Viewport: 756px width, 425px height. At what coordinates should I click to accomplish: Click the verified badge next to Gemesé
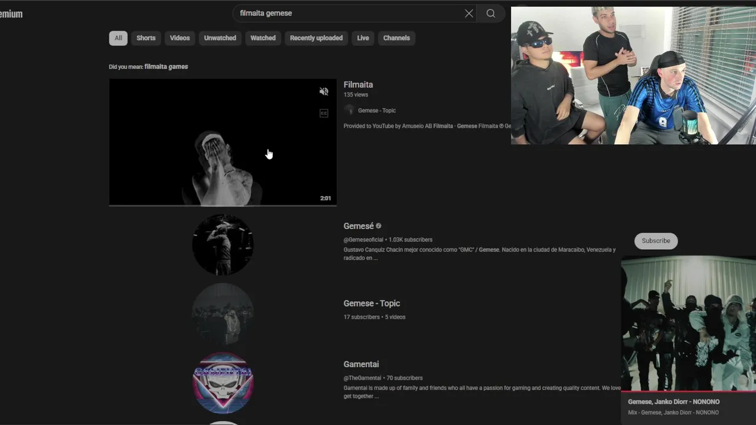tap(379, 226)
